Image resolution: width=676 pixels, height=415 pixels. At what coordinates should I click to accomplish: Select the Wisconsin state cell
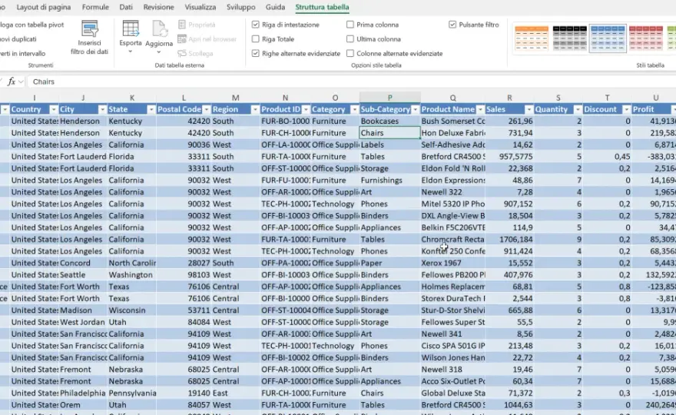pyautogui.click(x=132, y=310)
